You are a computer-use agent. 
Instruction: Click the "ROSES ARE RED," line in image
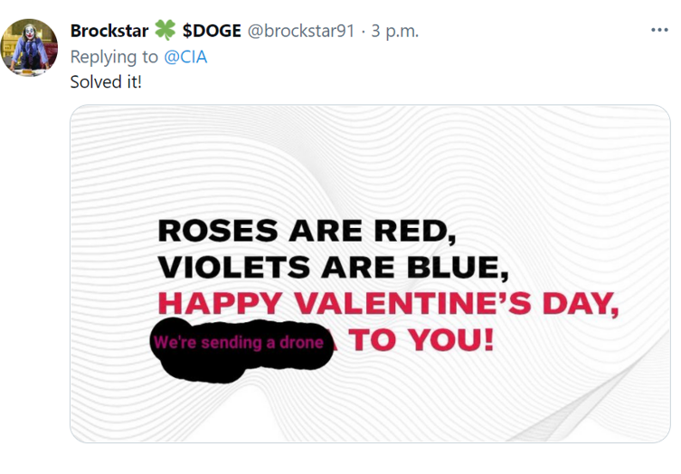pyautogui.click(x=307, y=231)
